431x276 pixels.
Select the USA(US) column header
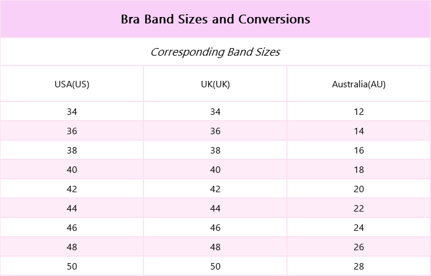72,84
